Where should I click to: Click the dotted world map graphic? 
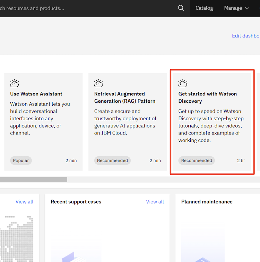(16, 239)
